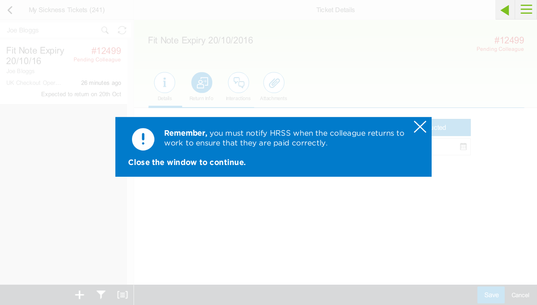Screen dimensions: 537x305
Task: Click the Pending Colleague status in header
Action: pyautogui.click(x=500, y=49)
